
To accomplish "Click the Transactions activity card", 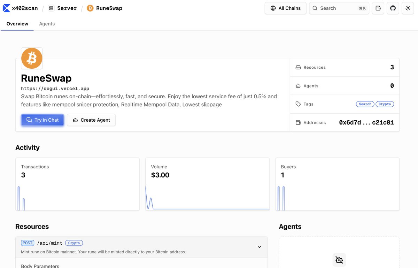I will point(77,184).
